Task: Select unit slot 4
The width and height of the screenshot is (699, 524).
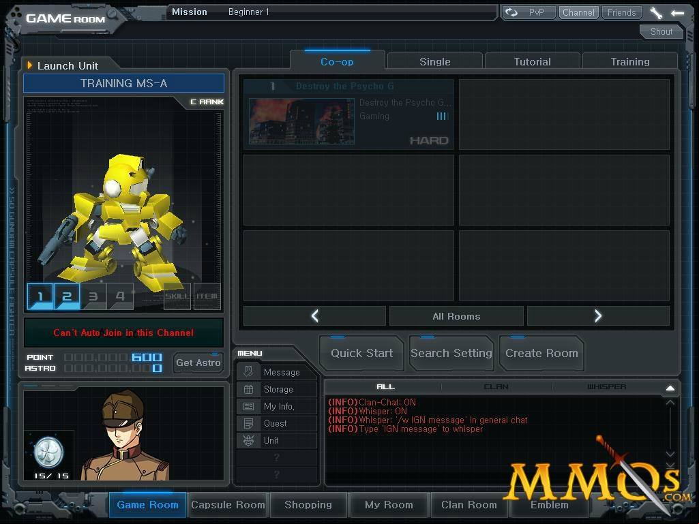Action: tap(120, 296)
